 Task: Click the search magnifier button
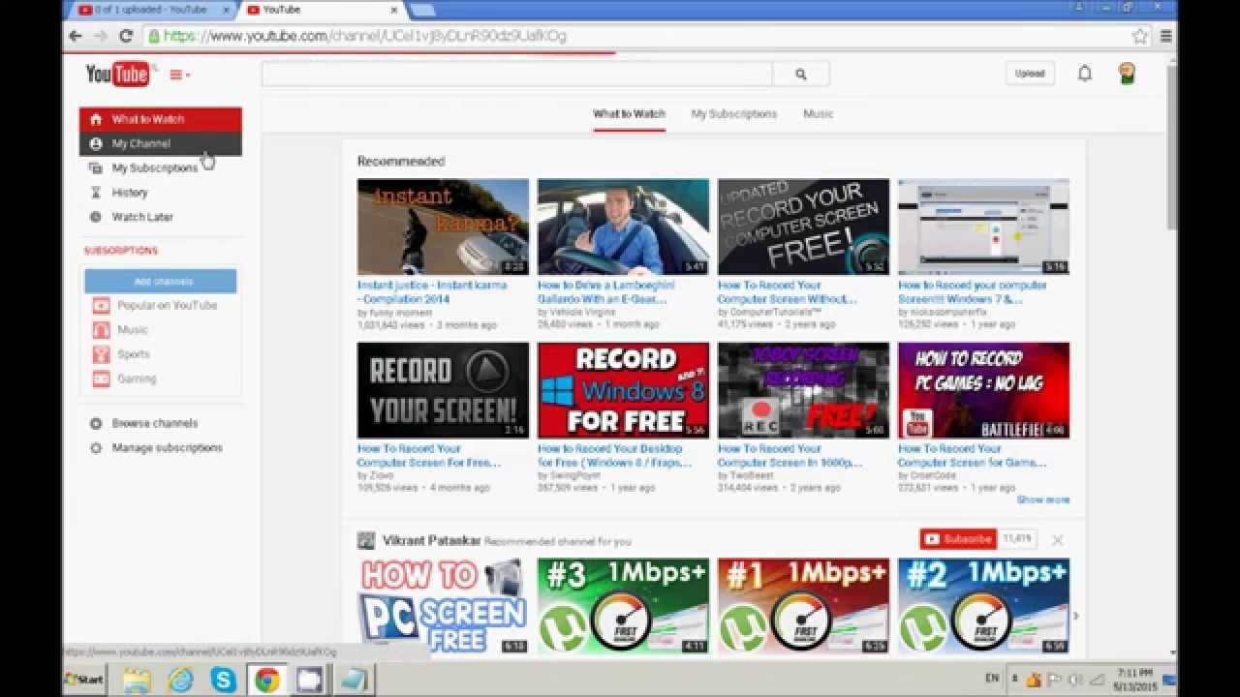[x=801, y=74]
